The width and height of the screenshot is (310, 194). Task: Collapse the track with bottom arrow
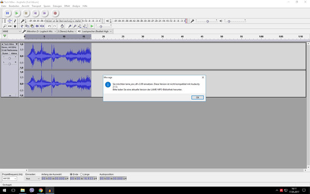tap(10, 96)
